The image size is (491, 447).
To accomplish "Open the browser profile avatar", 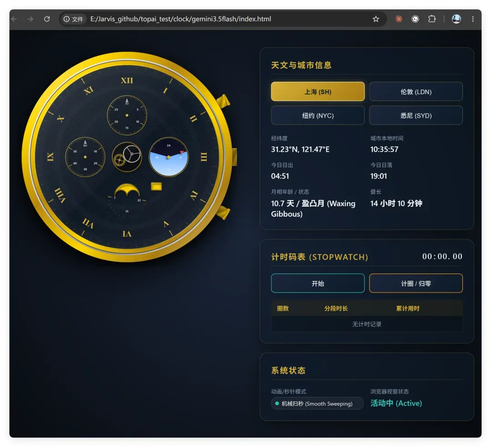I will coord(456,19).
